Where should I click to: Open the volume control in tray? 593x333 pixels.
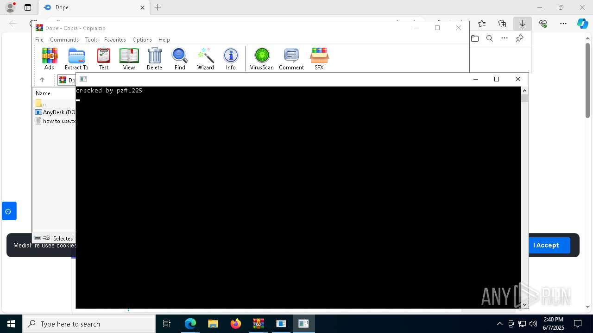tap(533, 324)
